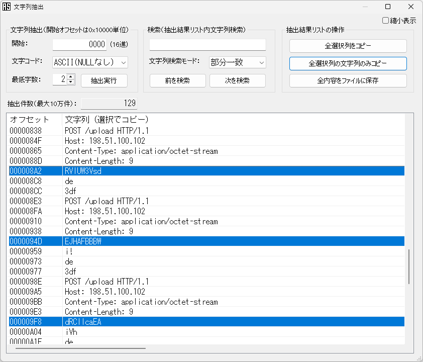Open the 文字コード dropdown

click(x=90, y=62)
